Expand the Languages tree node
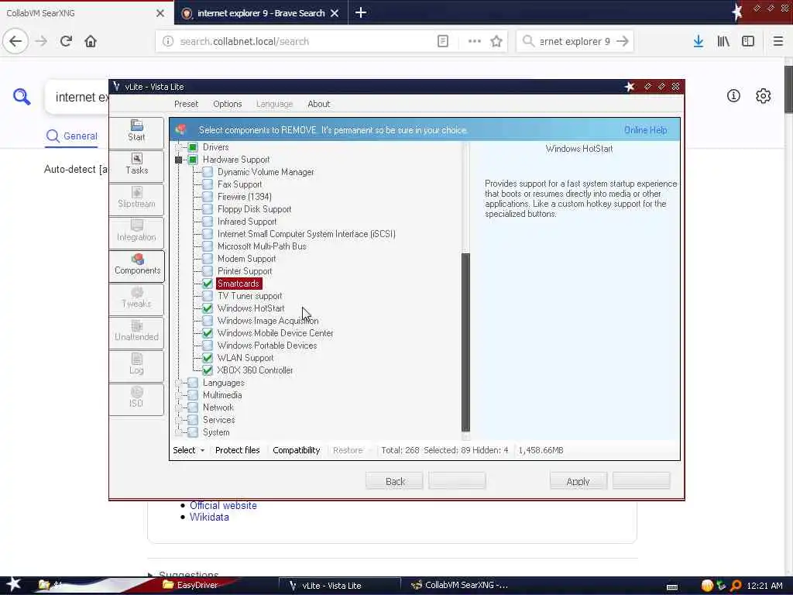This screenshot has width=793, height=595. [179, 383]
